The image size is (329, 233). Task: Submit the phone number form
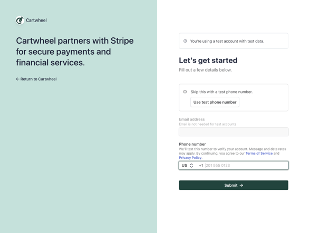[x=233, y=185]
